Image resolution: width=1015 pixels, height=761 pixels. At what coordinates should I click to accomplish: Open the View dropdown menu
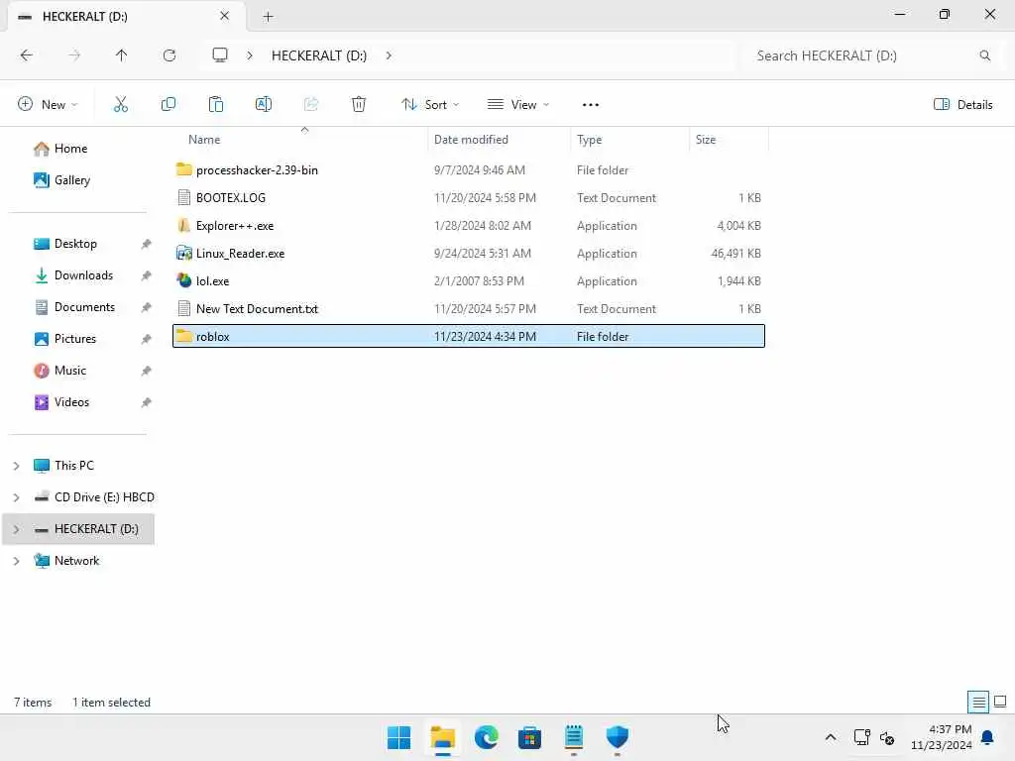tap(517, 104)
